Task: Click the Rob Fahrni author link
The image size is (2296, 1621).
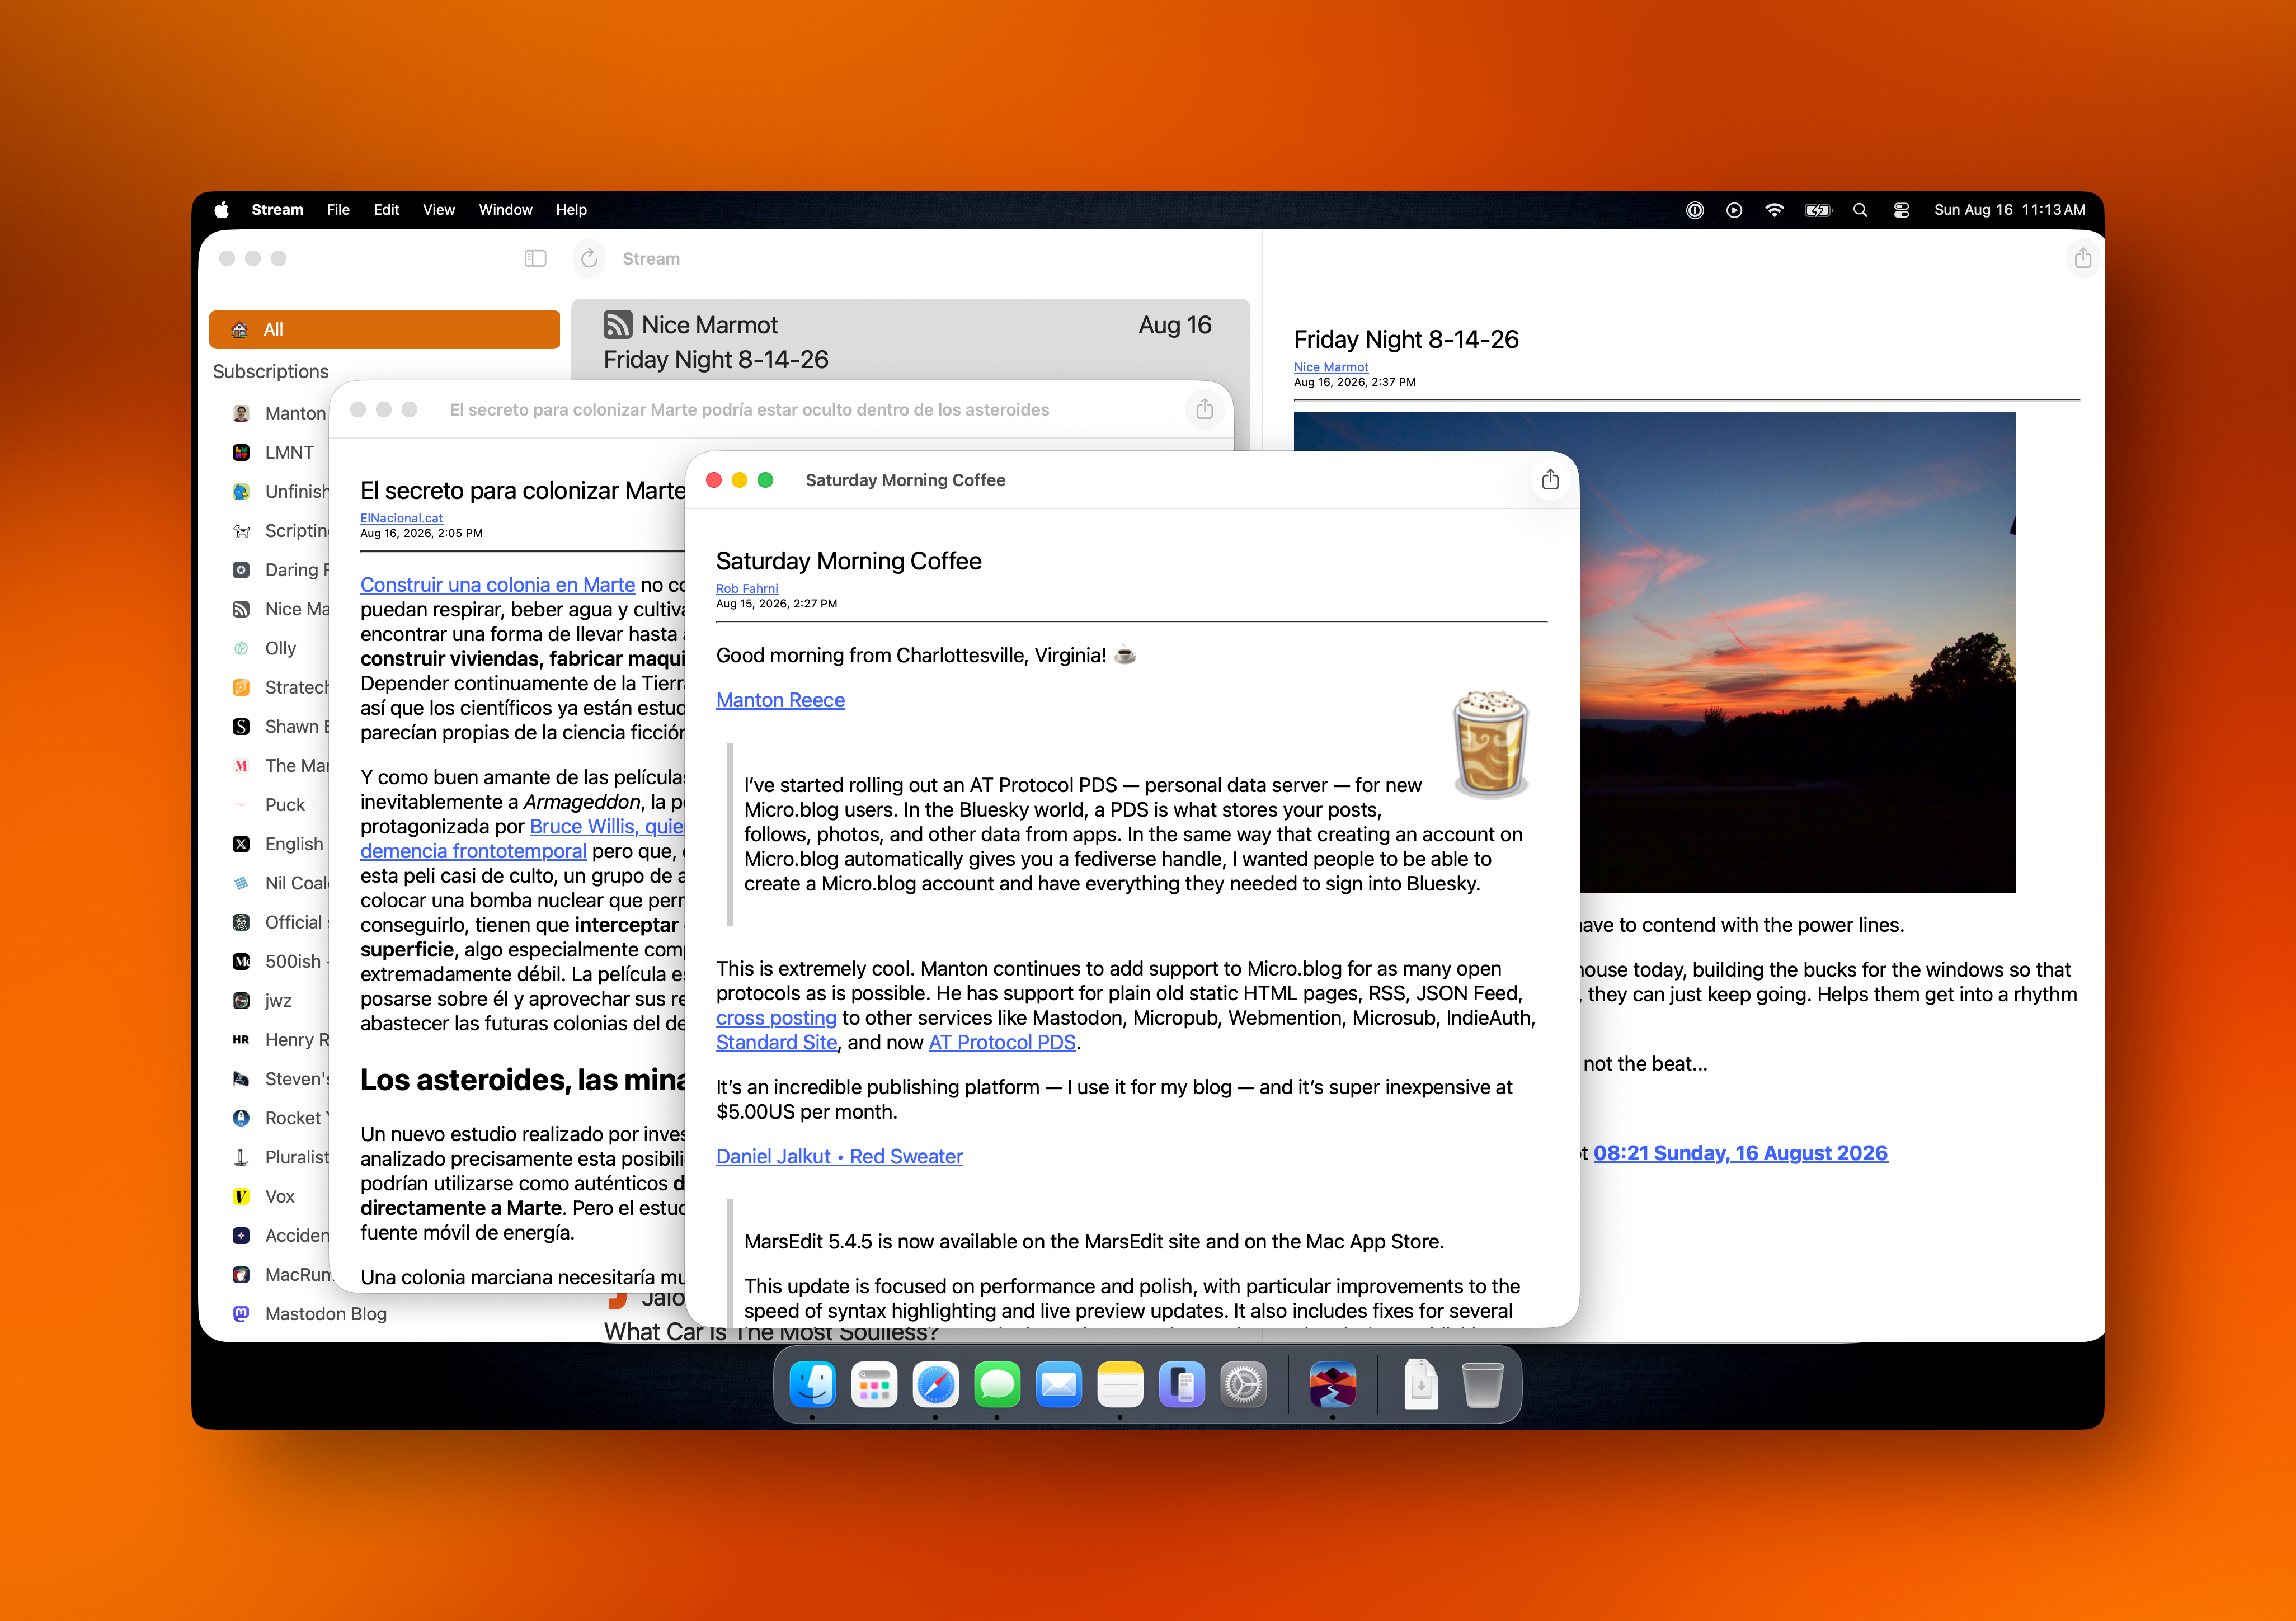Action: pyautogui.click(x=747, y=589)
